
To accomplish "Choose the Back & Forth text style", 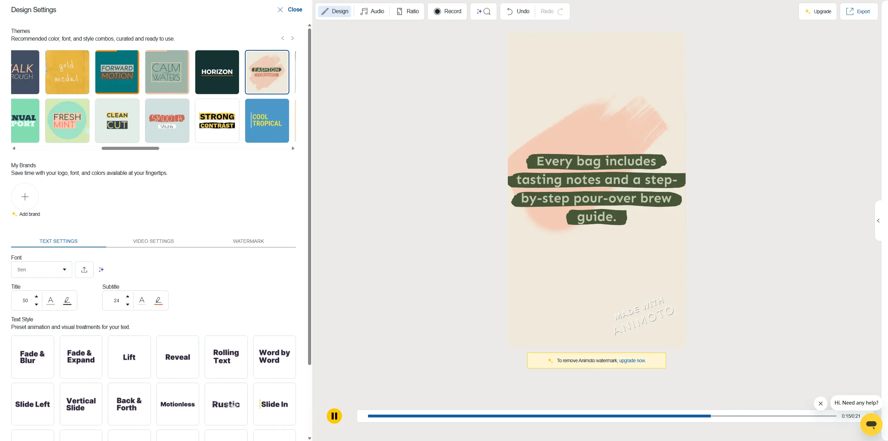I will tap(129, 404).
